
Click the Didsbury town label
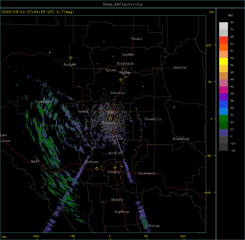pyautogui.click(x=109, y=123)
